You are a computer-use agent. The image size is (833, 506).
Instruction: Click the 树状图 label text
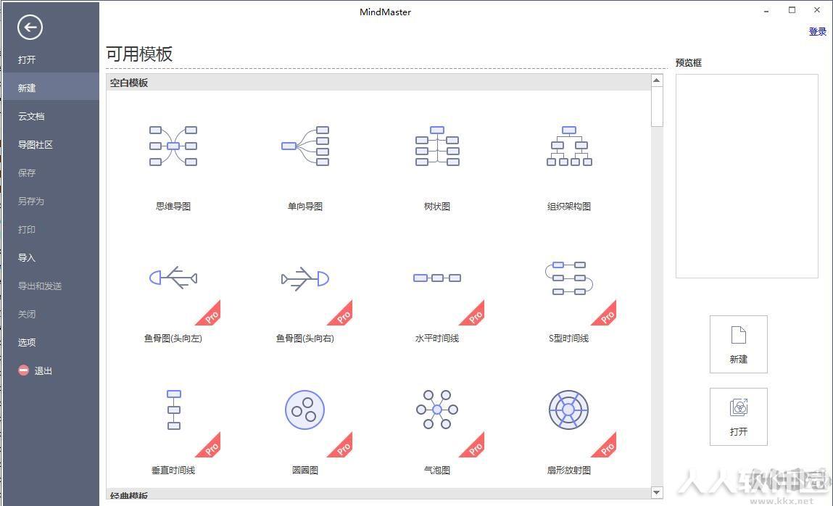(x=437, y=206)
